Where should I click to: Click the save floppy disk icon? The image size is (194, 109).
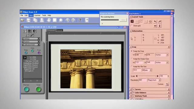click(28, 20)
